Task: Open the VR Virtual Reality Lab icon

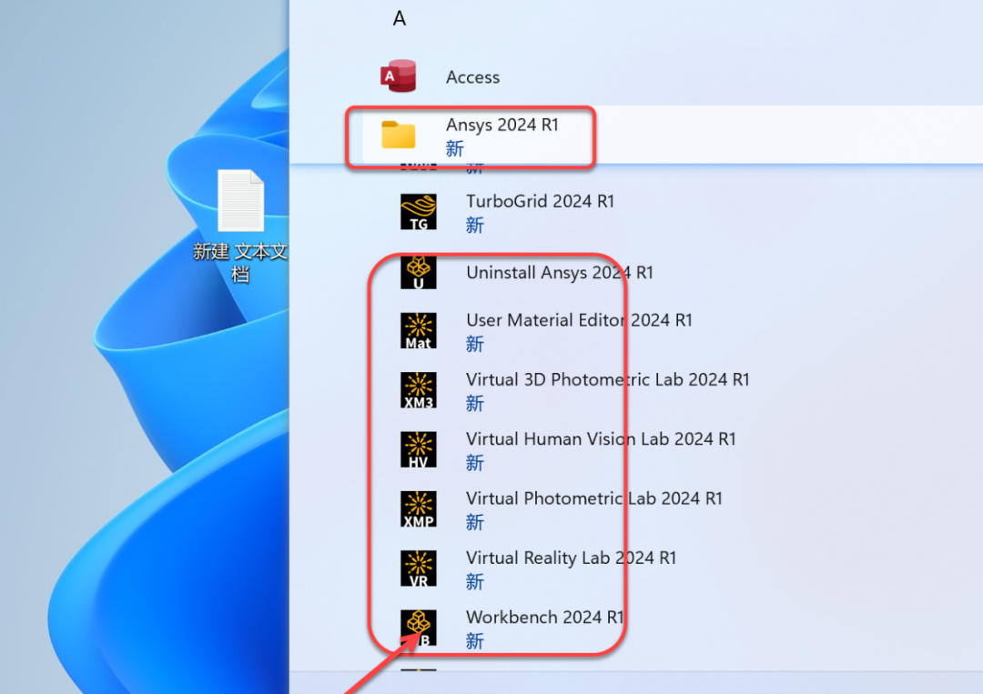Action: click(418, 568)
